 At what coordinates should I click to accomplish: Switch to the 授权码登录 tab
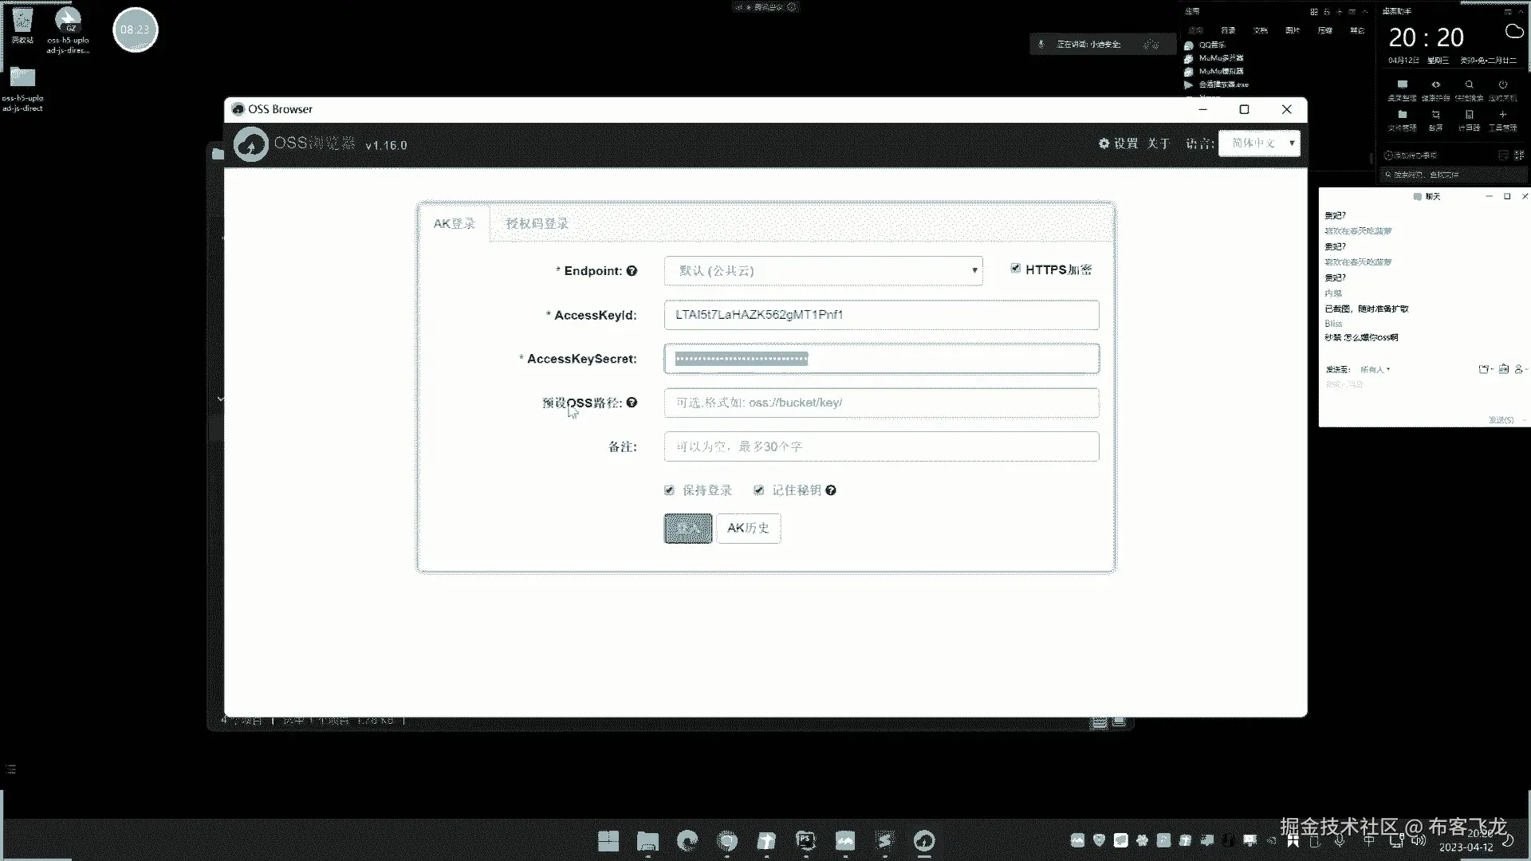tap(537, 224)
